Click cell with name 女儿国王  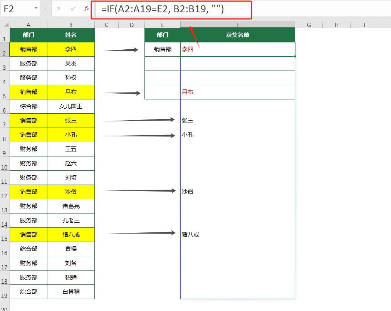coord(71,106)
